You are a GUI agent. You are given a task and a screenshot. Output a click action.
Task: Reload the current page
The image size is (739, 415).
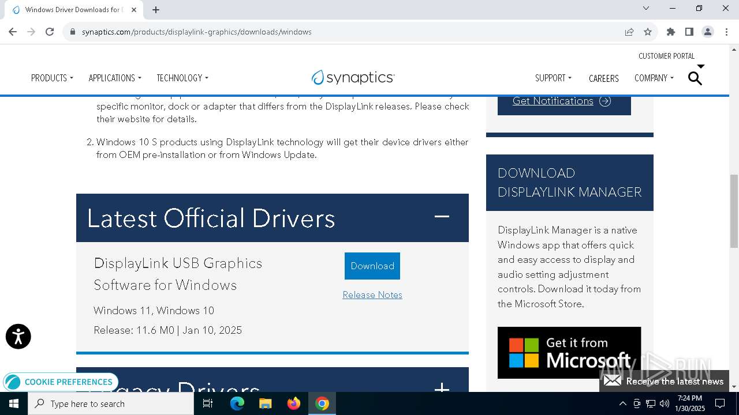click(50, 32)
